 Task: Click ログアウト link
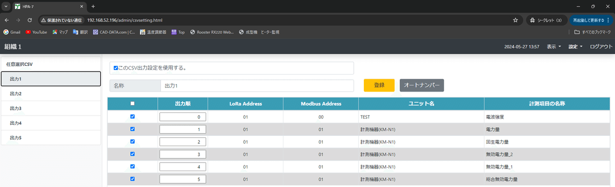(601, 46)
